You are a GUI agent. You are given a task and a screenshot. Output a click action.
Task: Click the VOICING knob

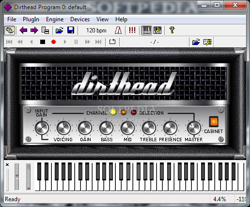63,128
